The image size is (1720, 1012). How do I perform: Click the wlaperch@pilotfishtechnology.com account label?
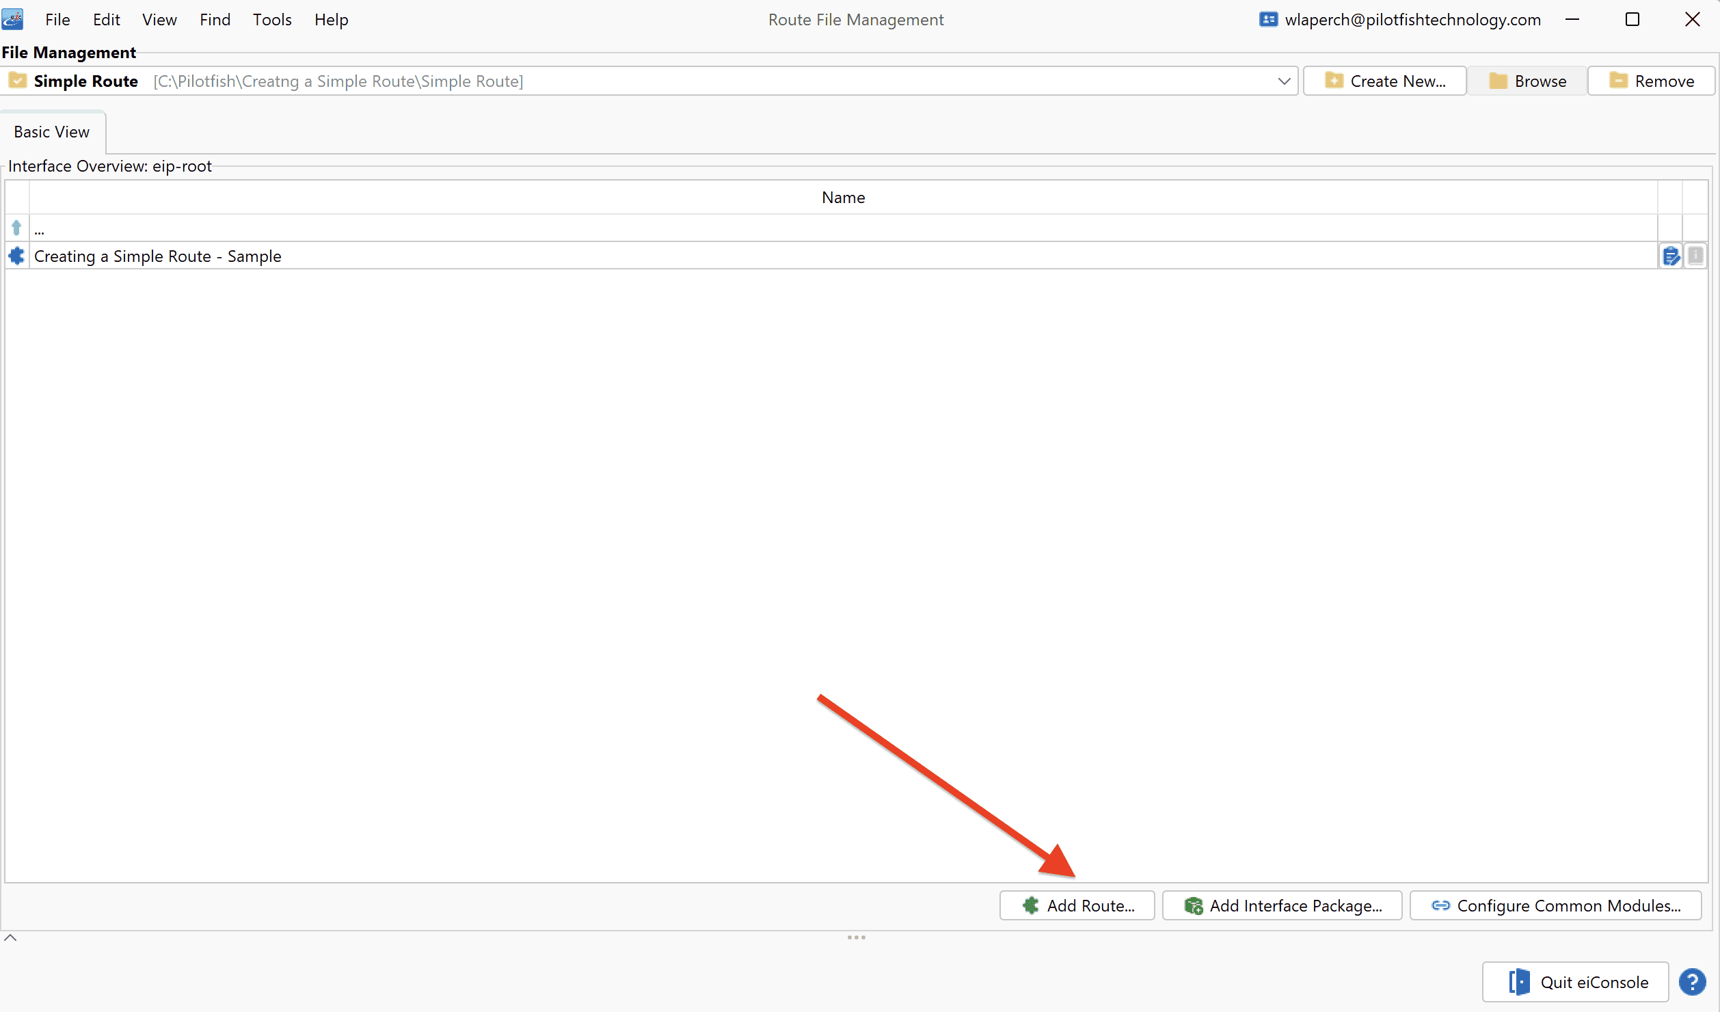[1413, 20]
